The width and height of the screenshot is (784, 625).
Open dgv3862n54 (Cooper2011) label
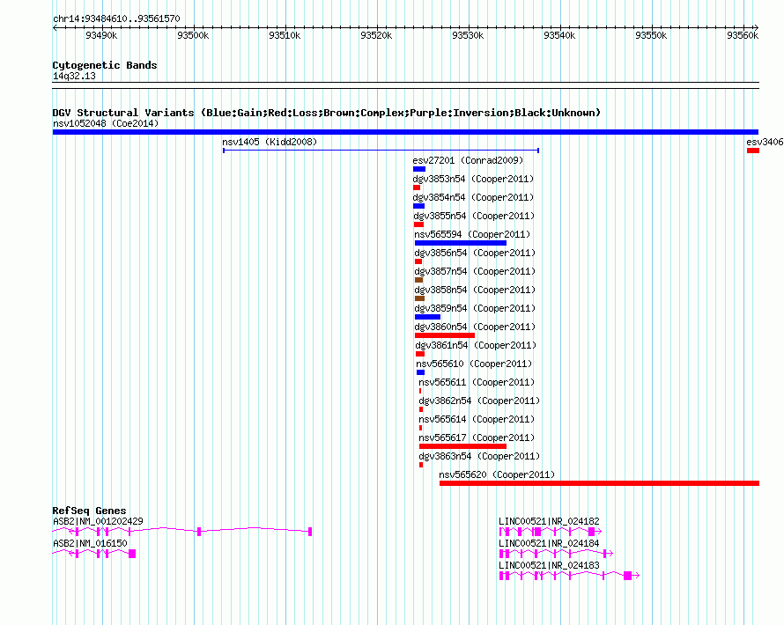479,401
